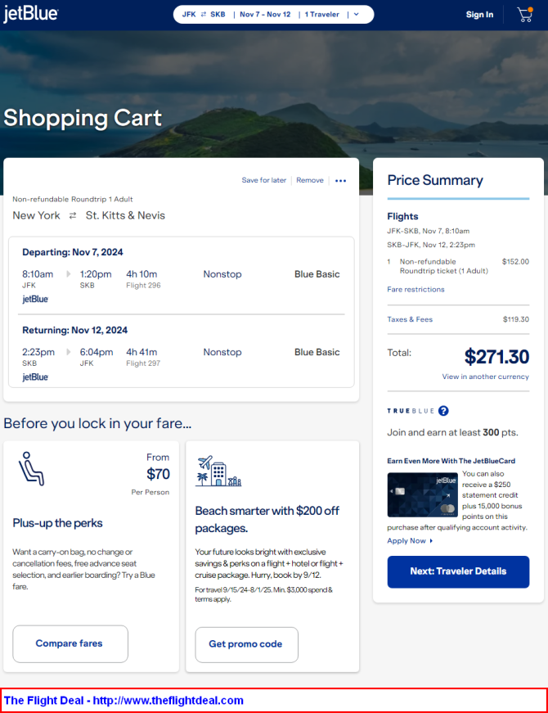Click Get promo code button

(247, 644)
